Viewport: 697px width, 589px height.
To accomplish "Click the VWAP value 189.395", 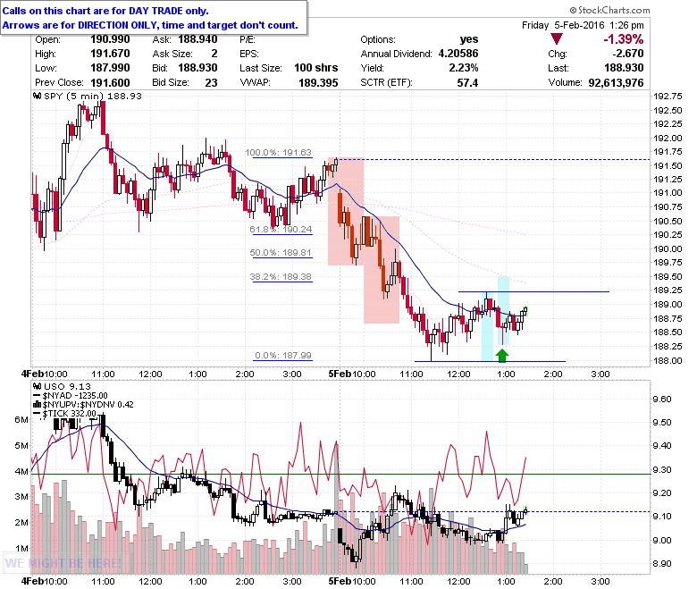I will click(318, 83).
